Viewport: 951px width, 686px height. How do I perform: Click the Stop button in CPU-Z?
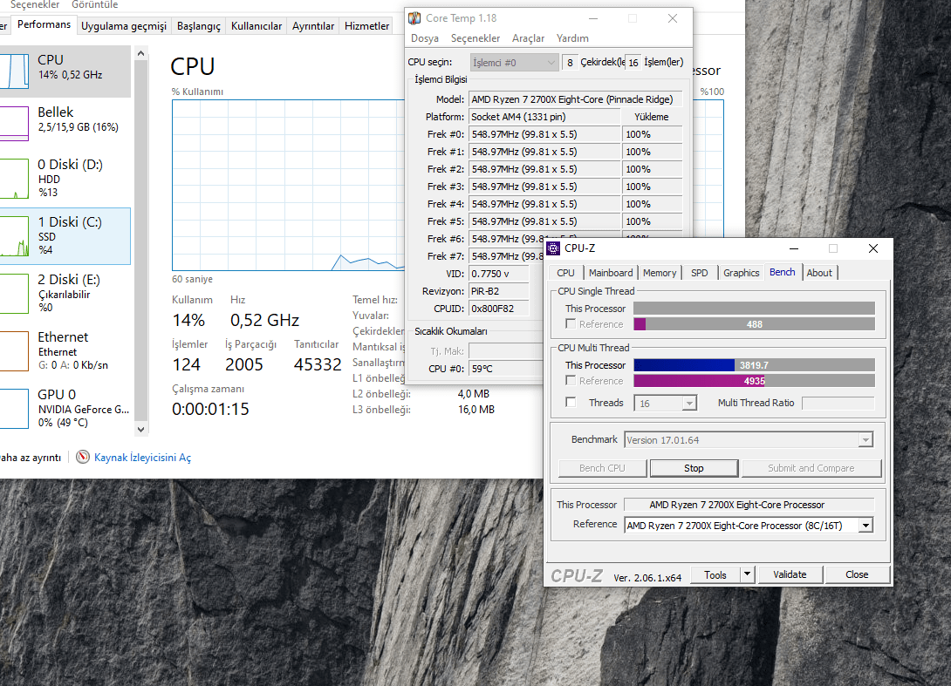tap(694, 468)
